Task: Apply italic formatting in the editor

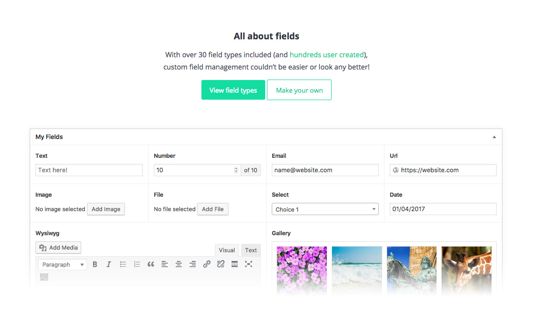Action: [109, 264]
